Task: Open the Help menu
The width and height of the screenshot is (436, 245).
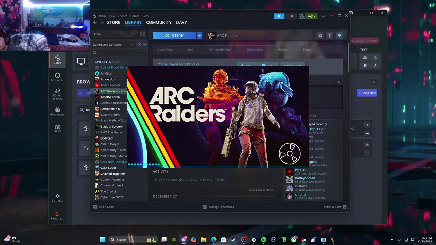Action: [x=145, y=16]
